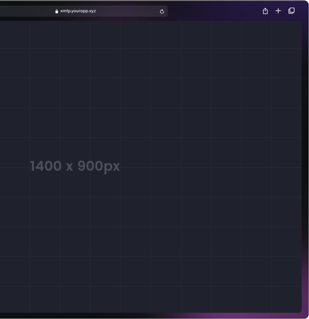This screenshot has height=319, width=309.
Task: Select the xmtp.yourapp.xyz address field
Action: (83, 11)
